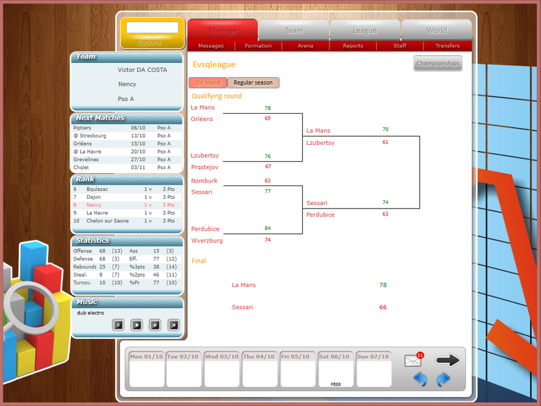Click the Chqlet 03/11 match row
The width and height of the screenshot is (541, 406).
click(x=126, y=167)
